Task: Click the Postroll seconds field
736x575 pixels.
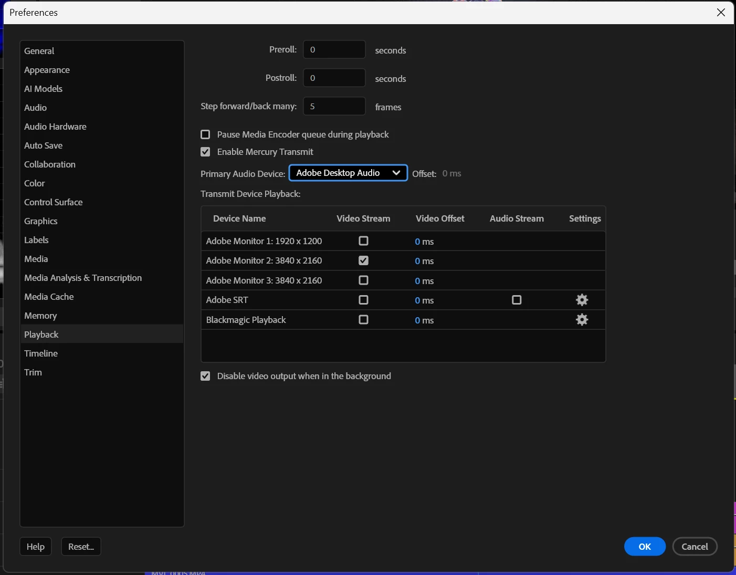Action: (x=334, y=78)
